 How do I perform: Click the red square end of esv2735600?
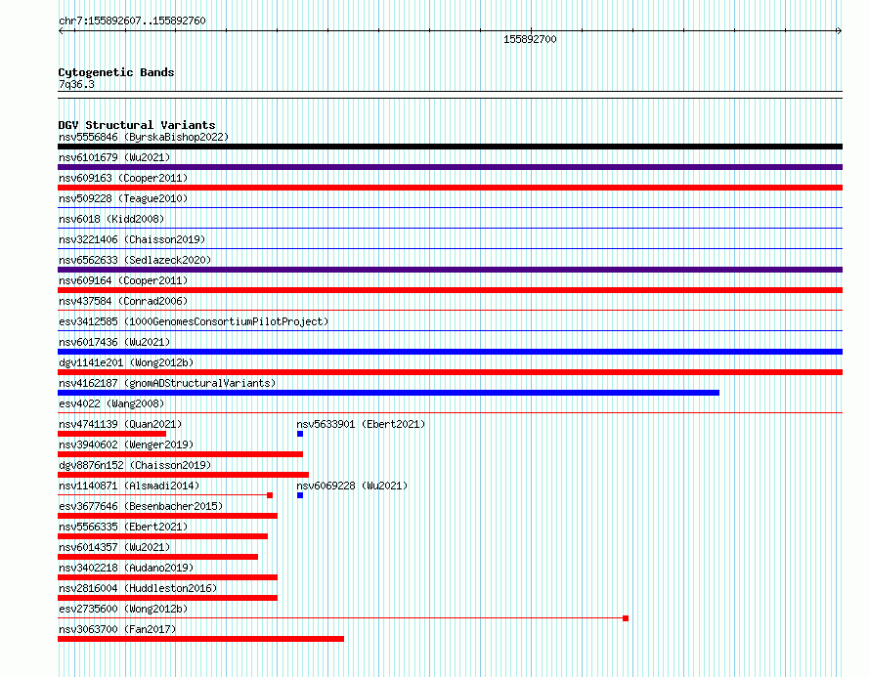coord(626,618)
